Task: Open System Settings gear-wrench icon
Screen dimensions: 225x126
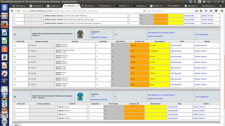Action: (4, 74)
